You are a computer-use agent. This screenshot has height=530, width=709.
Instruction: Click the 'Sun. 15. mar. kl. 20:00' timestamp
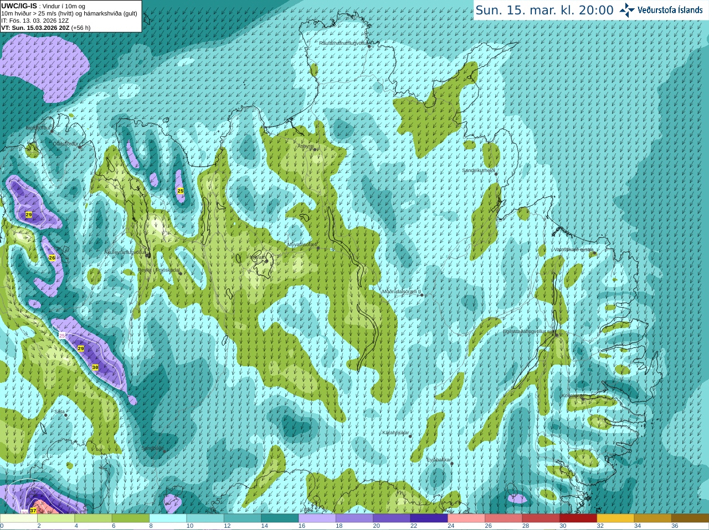tap(544, 10)
